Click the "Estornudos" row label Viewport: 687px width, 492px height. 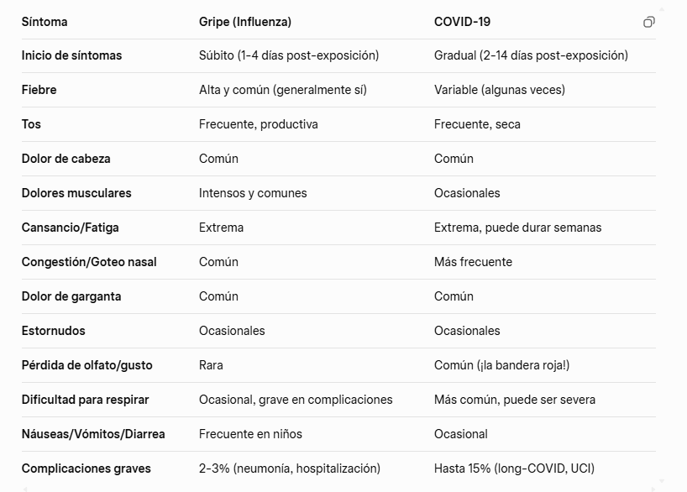click(x=53, y=331)
